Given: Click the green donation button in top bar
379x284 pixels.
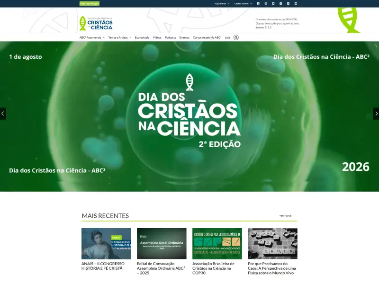Looking at the screenshot, I should pos(90,4).
